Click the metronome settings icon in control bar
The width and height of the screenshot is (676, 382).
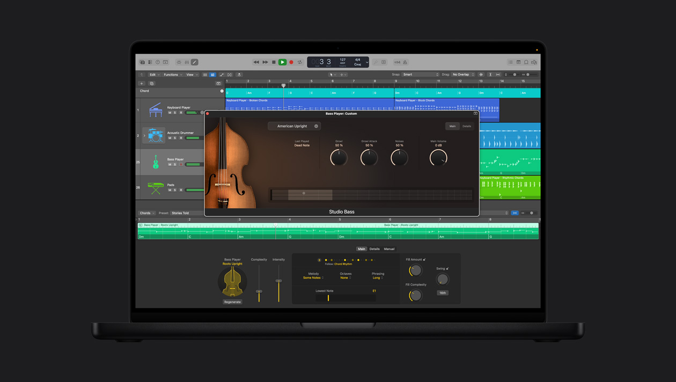406,62
